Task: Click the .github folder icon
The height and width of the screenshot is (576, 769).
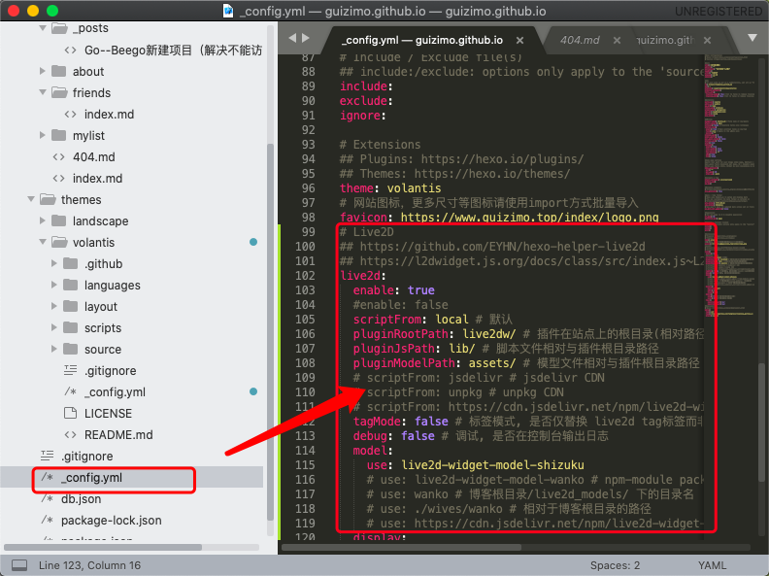Action: coord(71,263)
